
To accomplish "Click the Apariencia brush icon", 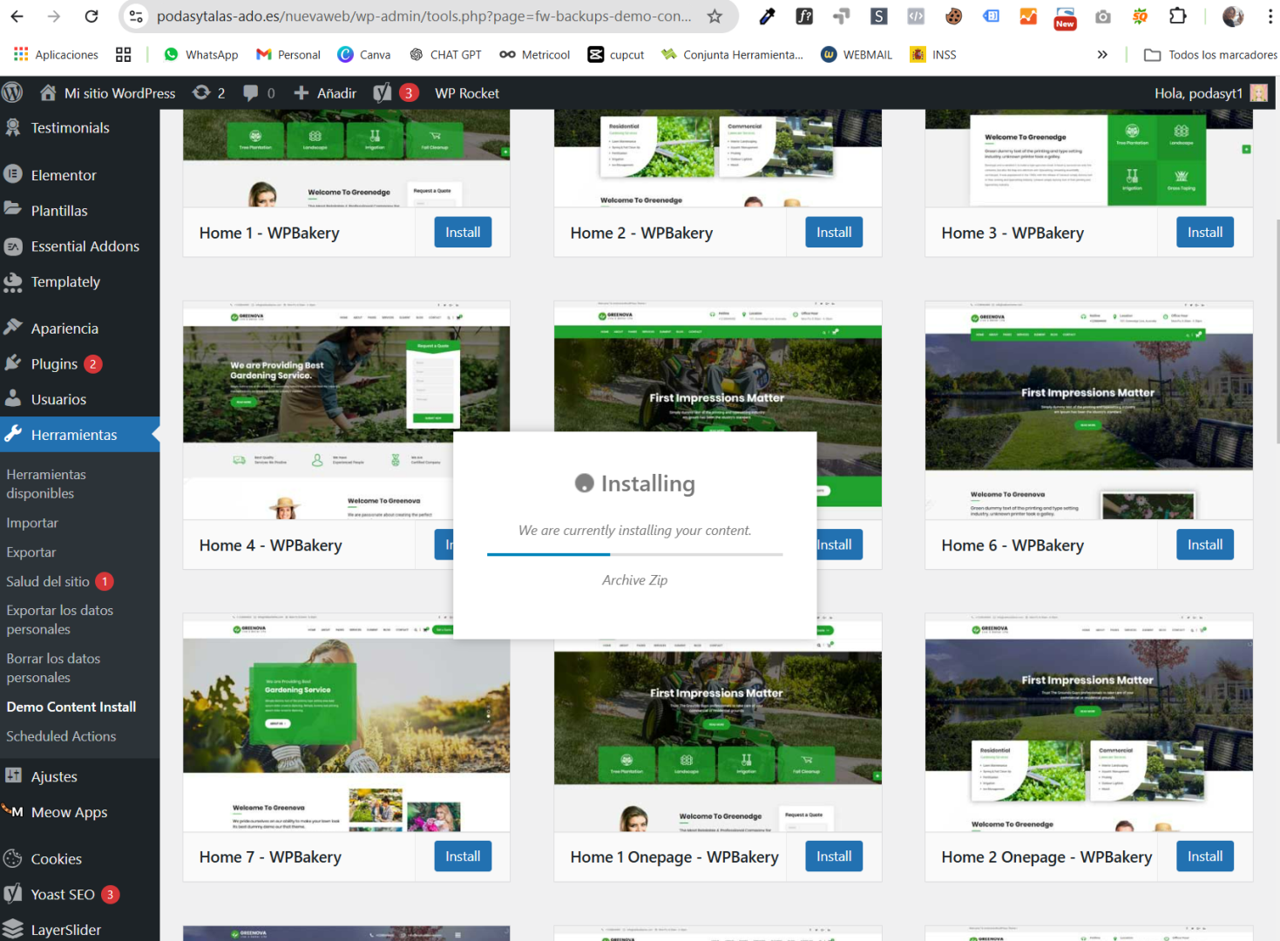I will pos(13,328).
